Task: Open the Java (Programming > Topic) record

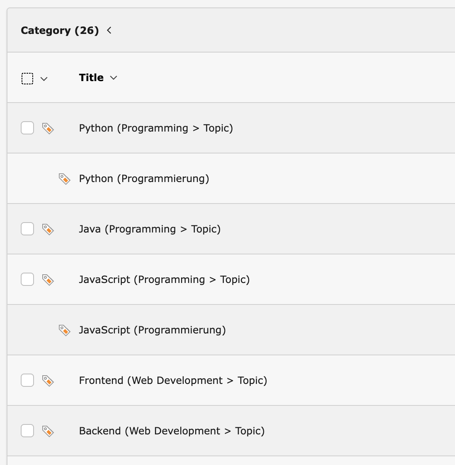Action: [x=150, y=229]
